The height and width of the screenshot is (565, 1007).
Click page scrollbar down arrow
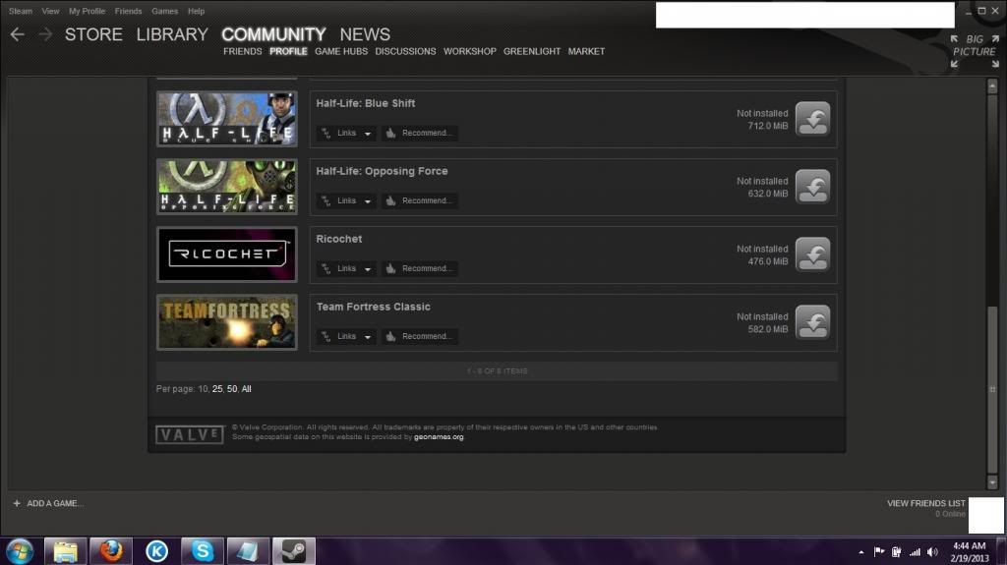click(x=992, y=481)
